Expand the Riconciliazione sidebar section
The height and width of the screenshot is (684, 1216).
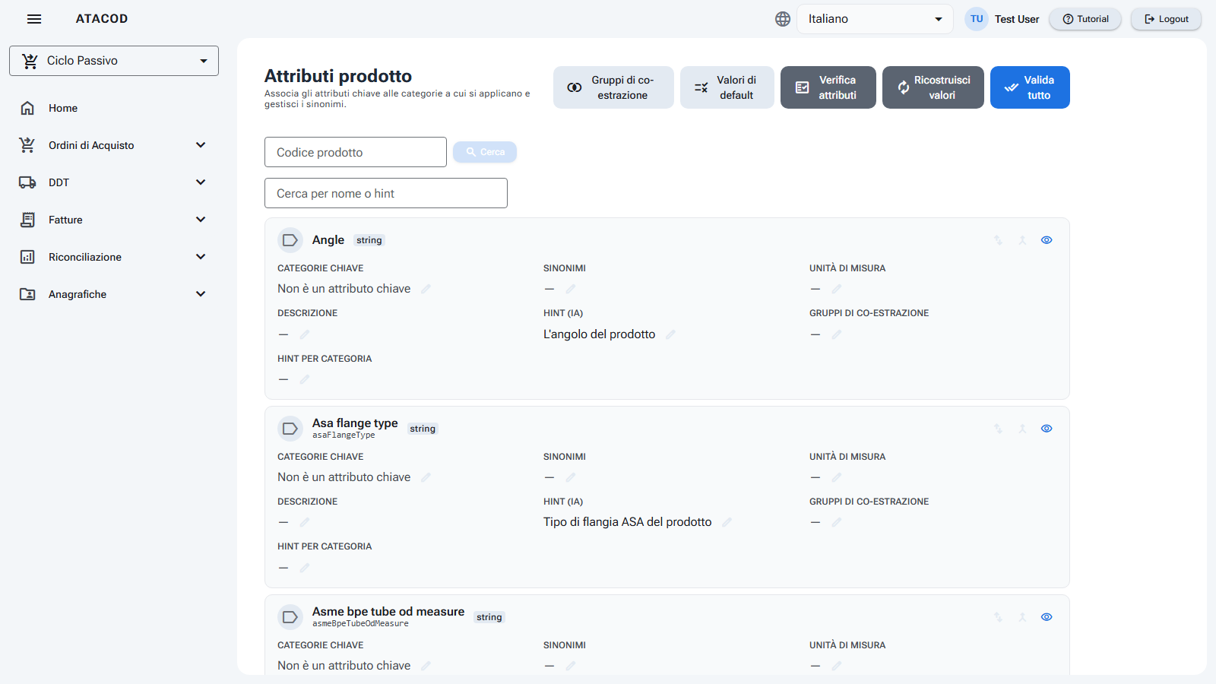coord(112,257)
